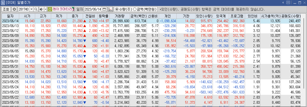Click the 시가 column header

tap(27, 16)
